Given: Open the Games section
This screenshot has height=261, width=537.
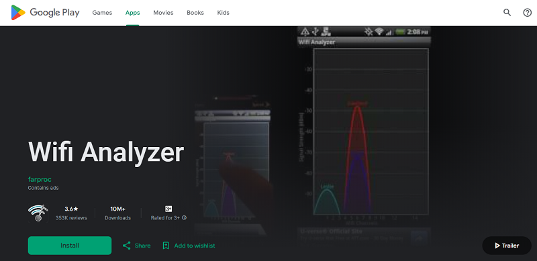Looking at the screenshot, I should pyautogui.click(x=102, y=13).
